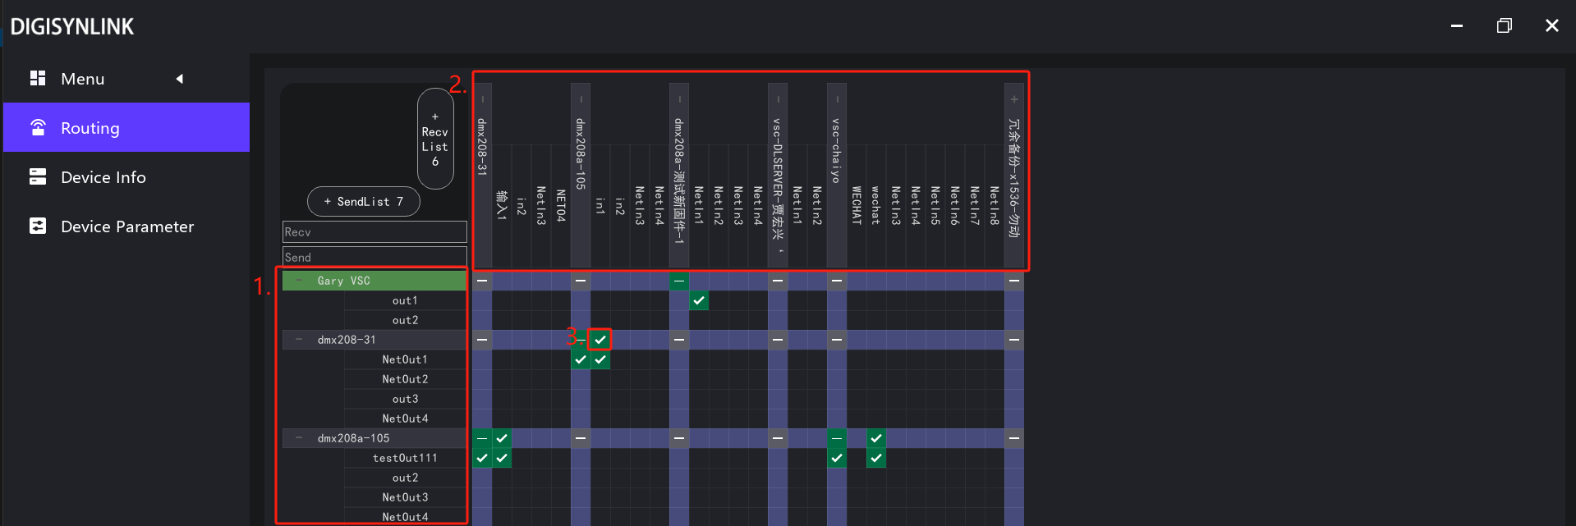Uncheck testOut111 to 输入1 route
The image size is (1576, 526).
point(502,458)
